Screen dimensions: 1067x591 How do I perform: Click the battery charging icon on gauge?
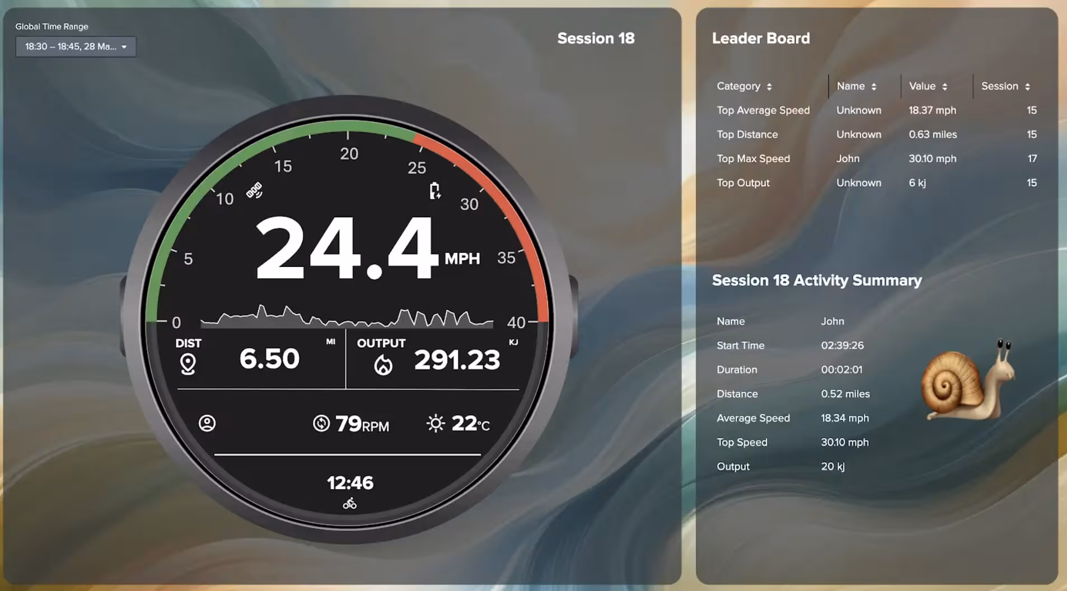point(434,191)
